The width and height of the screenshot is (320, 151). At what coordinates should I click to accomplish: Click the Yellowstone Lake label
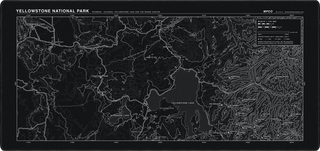(183, 103)
